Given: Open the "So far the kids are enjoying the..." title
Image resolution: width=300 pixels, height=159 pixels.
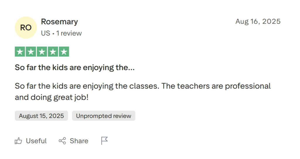Looking at the screenshot, I should (75, 68).
